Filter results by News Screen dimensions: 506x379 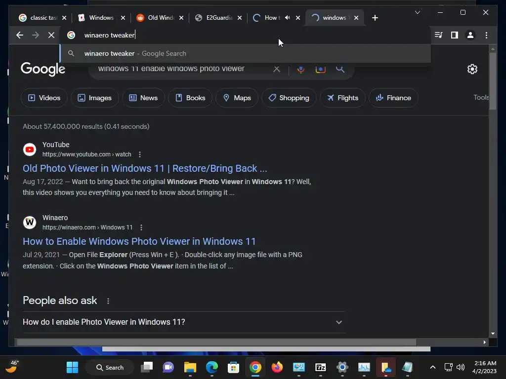click(143, 98)
